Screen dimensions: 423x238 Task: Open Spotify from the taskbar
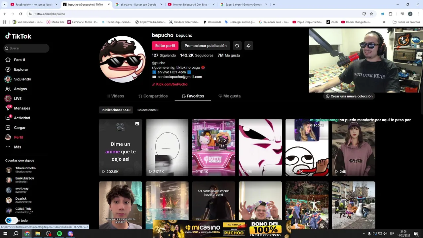tap(59, 234)
